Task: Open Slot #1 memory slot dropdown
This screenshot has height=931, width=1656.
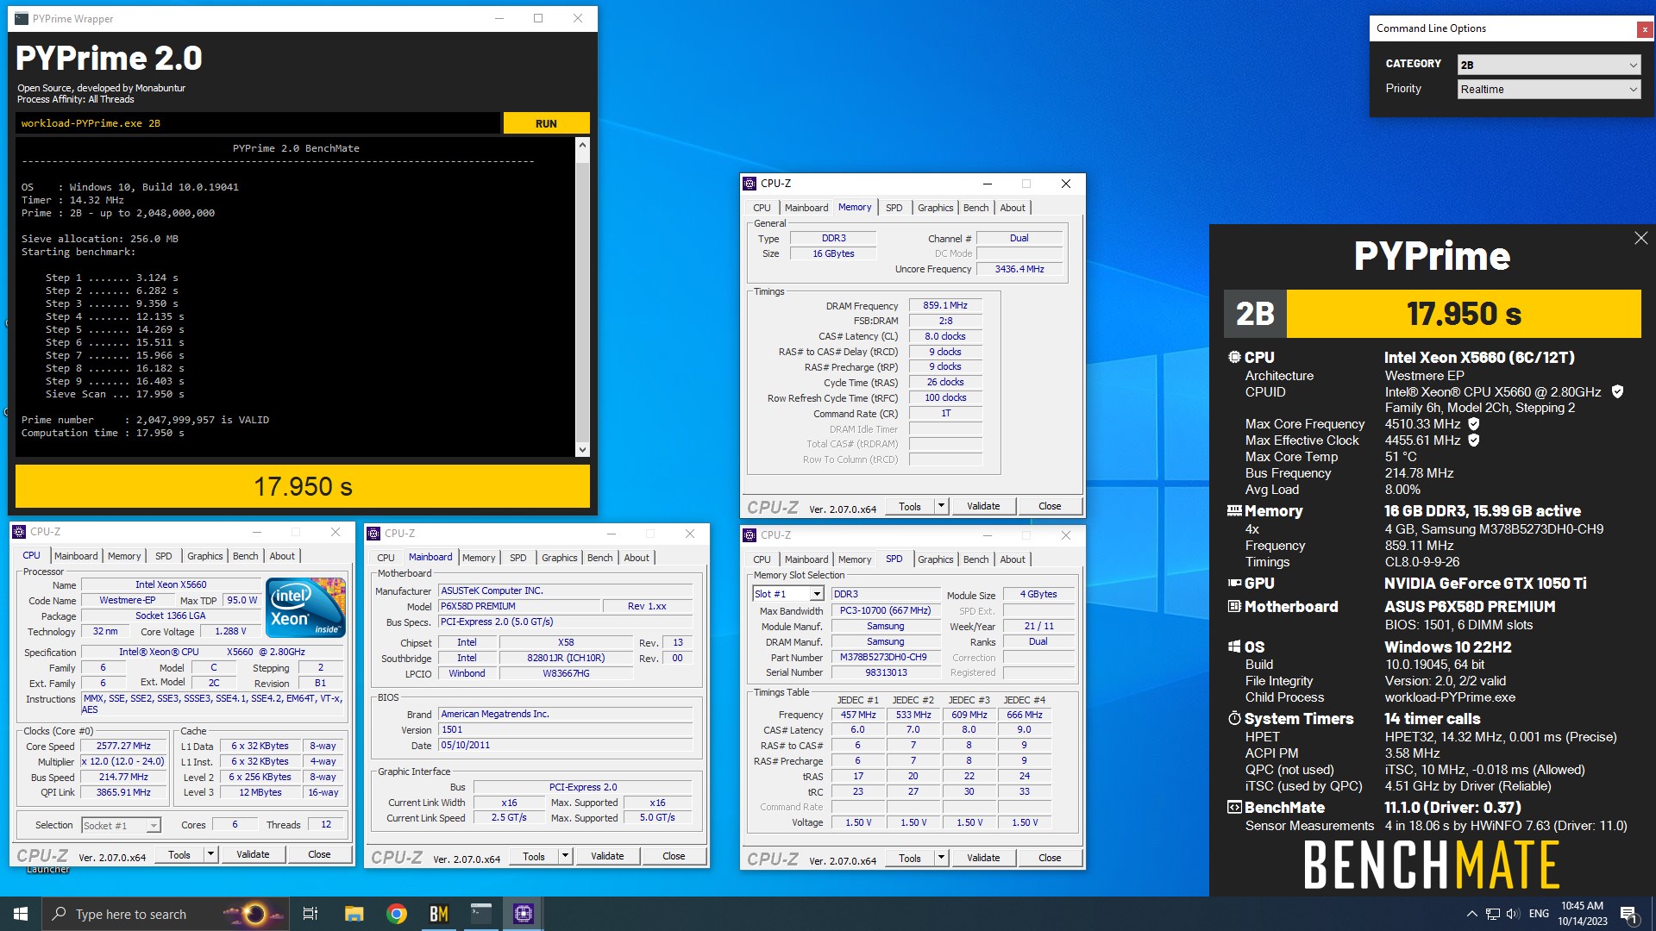Action: tap(788, 594)
